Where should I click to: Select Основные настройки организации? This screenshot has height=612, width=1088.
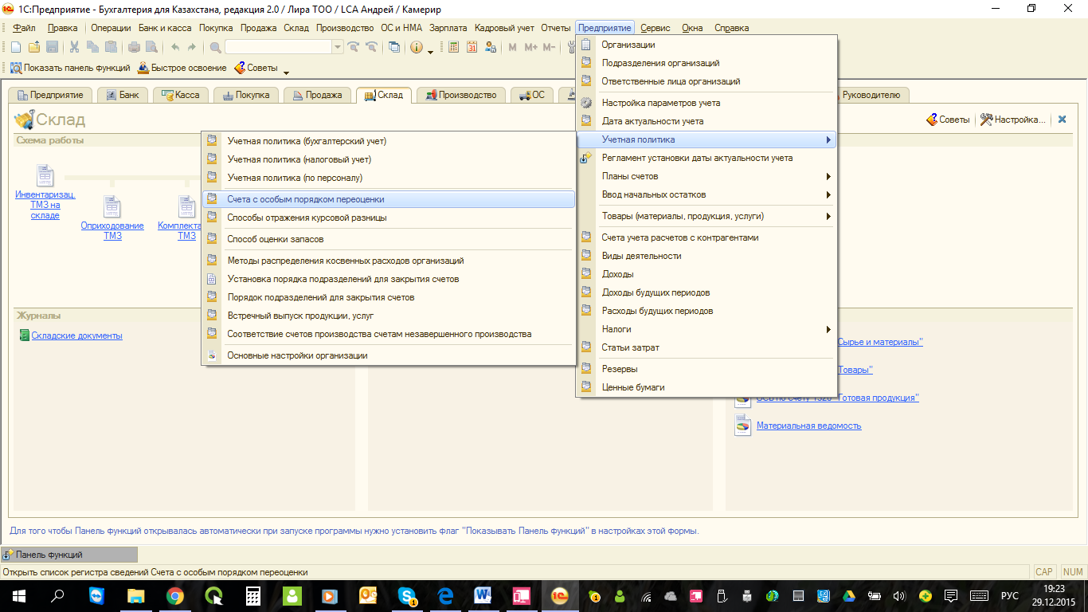tap(389, 355)
